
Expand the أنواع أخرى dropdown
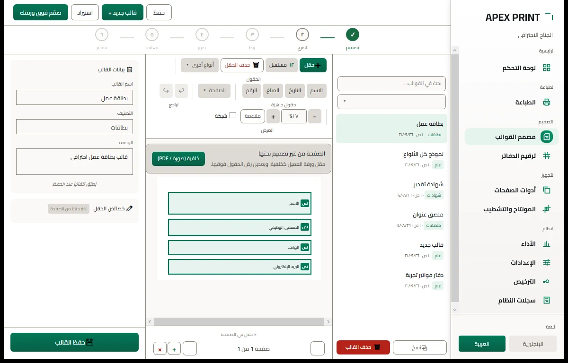pyautogui.click(x=199, y=65)
